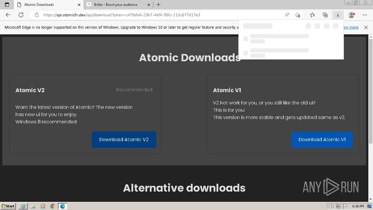Click the Atomic Downloads main heading

190,57
